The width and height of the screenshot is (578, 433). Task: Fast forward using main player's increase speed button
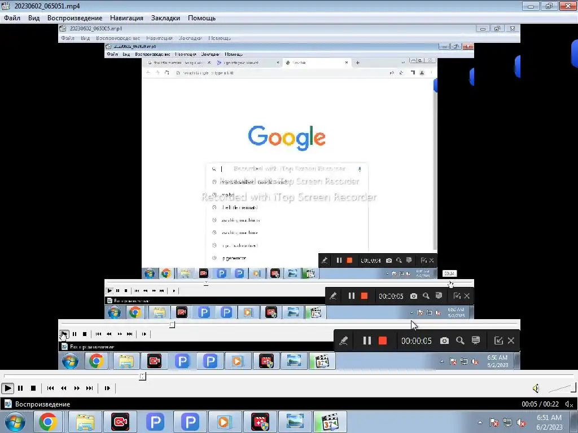77,388
